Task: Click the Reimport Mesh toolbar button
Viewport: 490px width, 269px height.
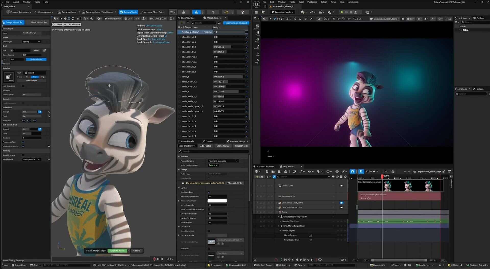Action: tap(67, 12)
